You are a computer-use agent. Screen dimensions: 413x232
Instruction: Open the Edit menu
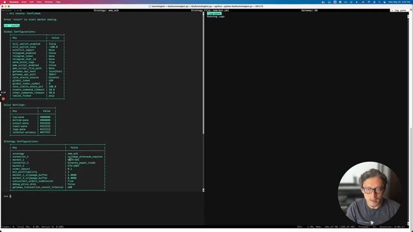[x=32, y=2]
